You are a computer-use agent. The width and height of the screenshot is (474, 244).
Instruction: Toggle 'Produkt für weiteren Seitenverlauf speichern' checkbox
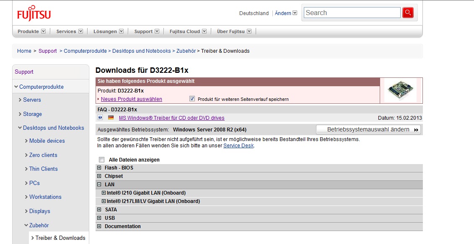(192, 99)
